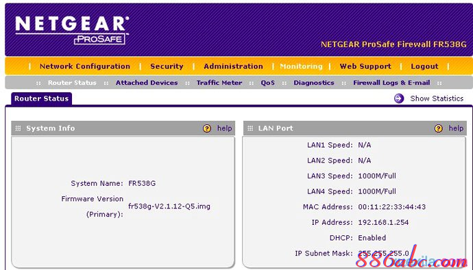The height and width of the screenshot is (270, 473).
Task: Click the NETGEAR ProSafe logo
Action: tap(73, 30)
